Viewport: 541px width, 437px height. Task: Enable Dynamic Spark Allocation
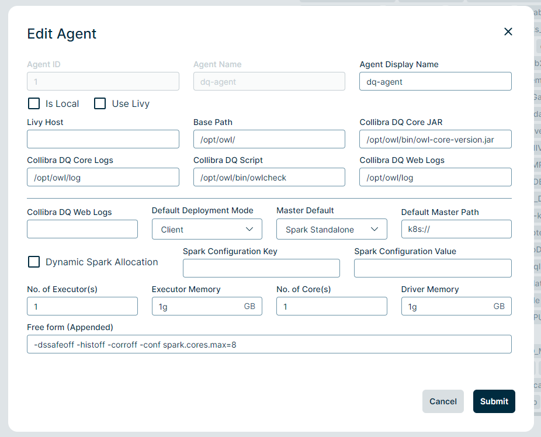(x=33, y=262)
